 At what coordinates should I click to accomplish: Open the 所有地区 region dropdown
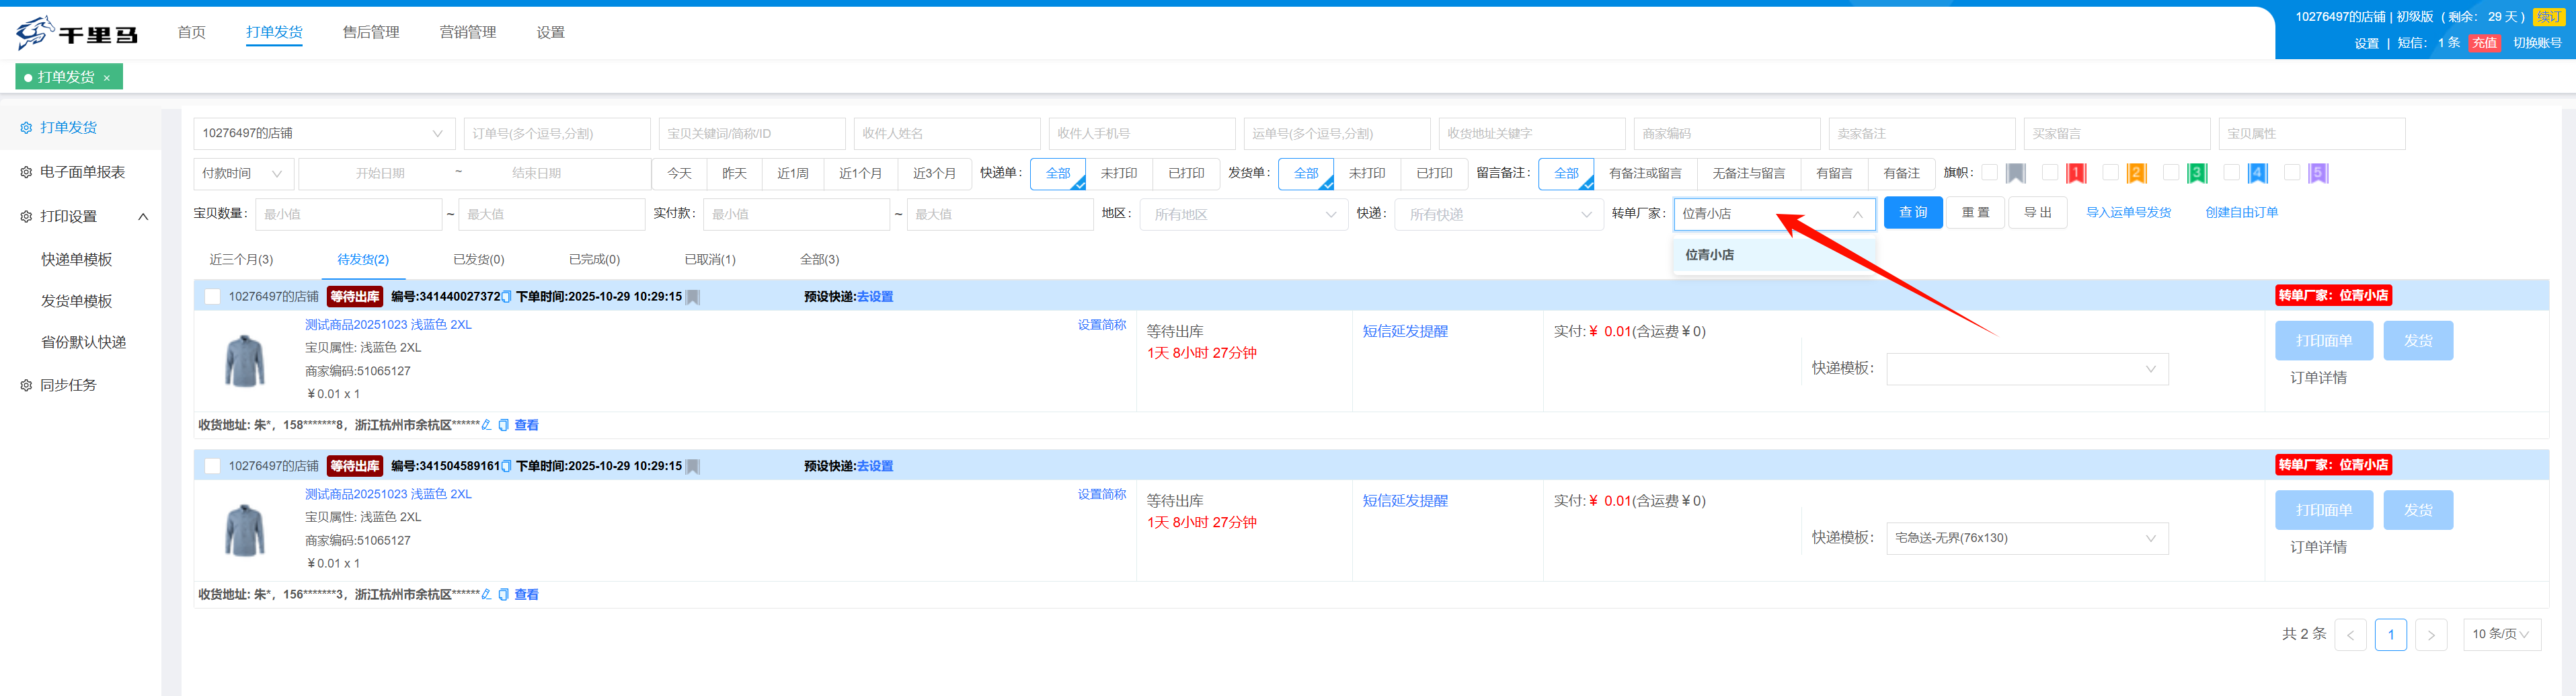1241,215
